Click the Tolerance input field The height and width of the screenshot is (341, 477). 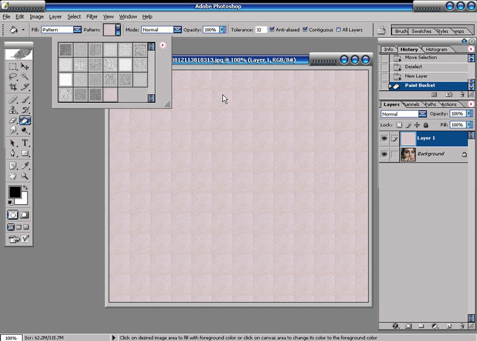coord(260,30)
